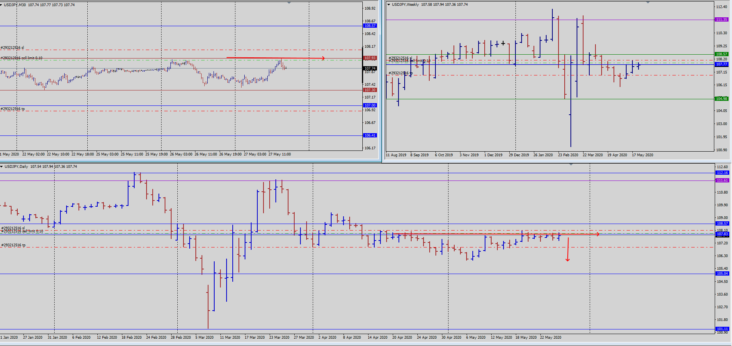Click the 22 May 2020 date label on Daily chart
The height and width of the screenshot is (346, 732).
(550, 338)
